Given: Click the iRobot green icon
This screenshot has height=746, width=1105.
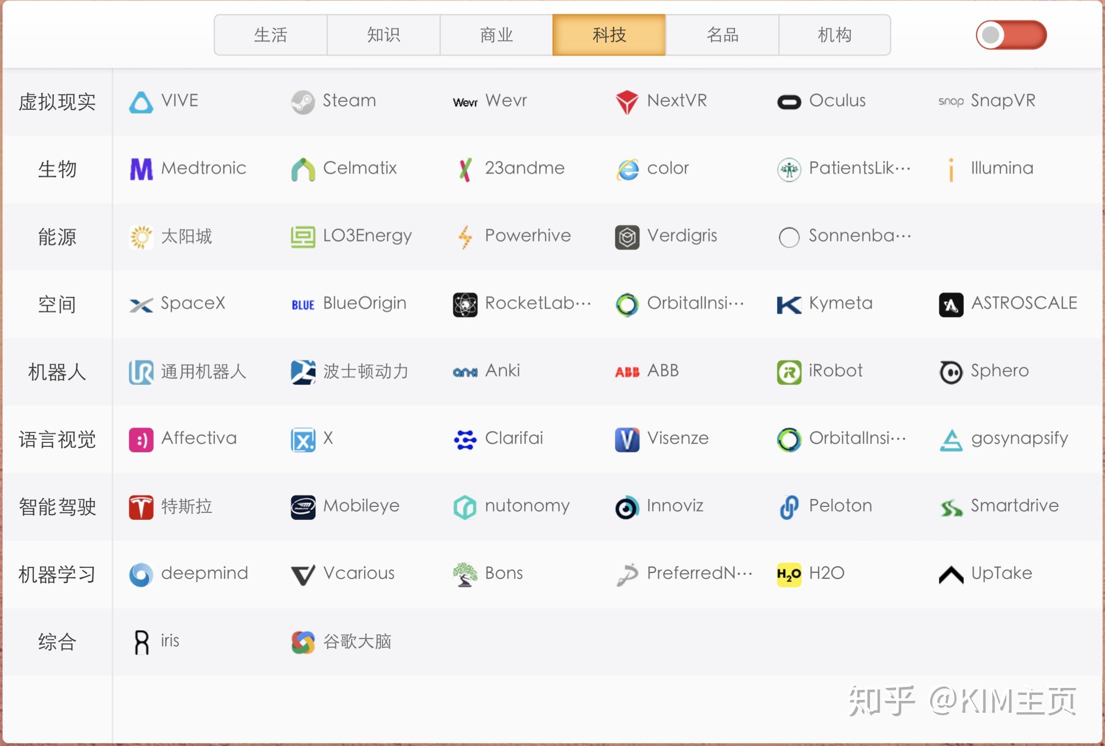Looking at the screenshot, I should tap(789, 372).
